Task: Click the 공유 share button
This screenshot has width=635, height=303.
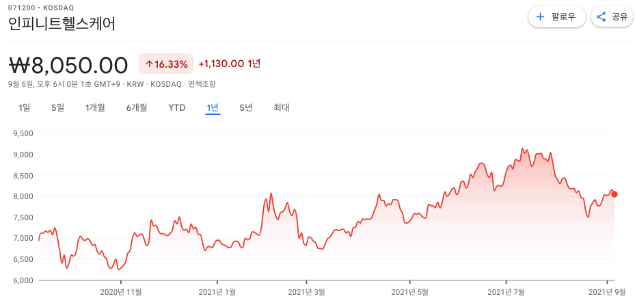Action: click(612, 17)
